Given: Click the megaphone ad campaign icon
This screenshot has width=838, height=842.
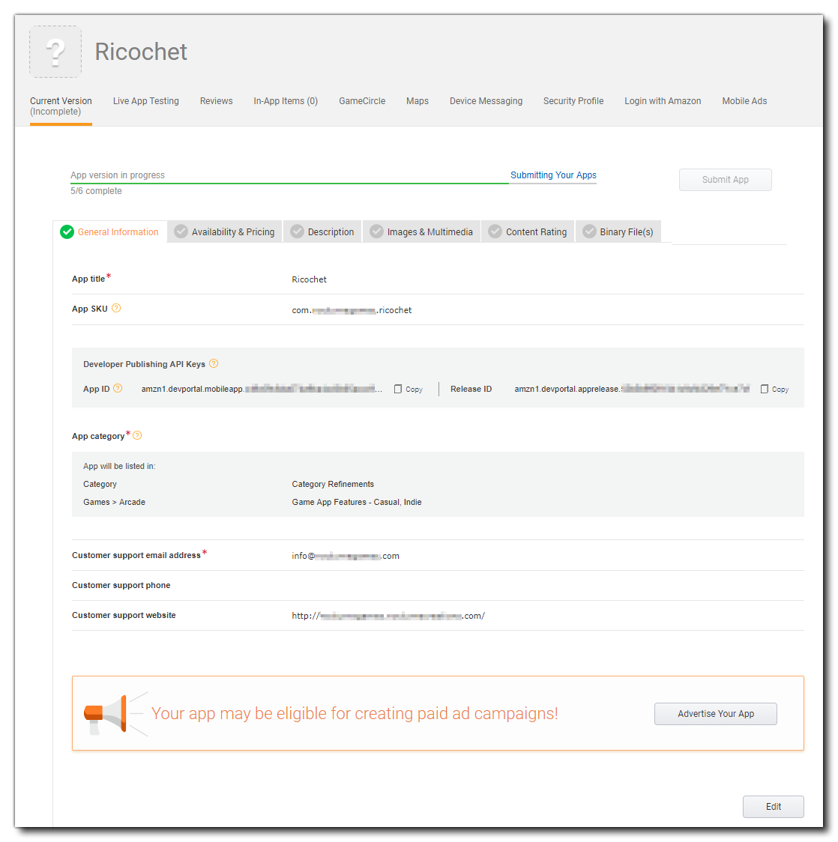Looking at the screenshot, I should (105, 714).
